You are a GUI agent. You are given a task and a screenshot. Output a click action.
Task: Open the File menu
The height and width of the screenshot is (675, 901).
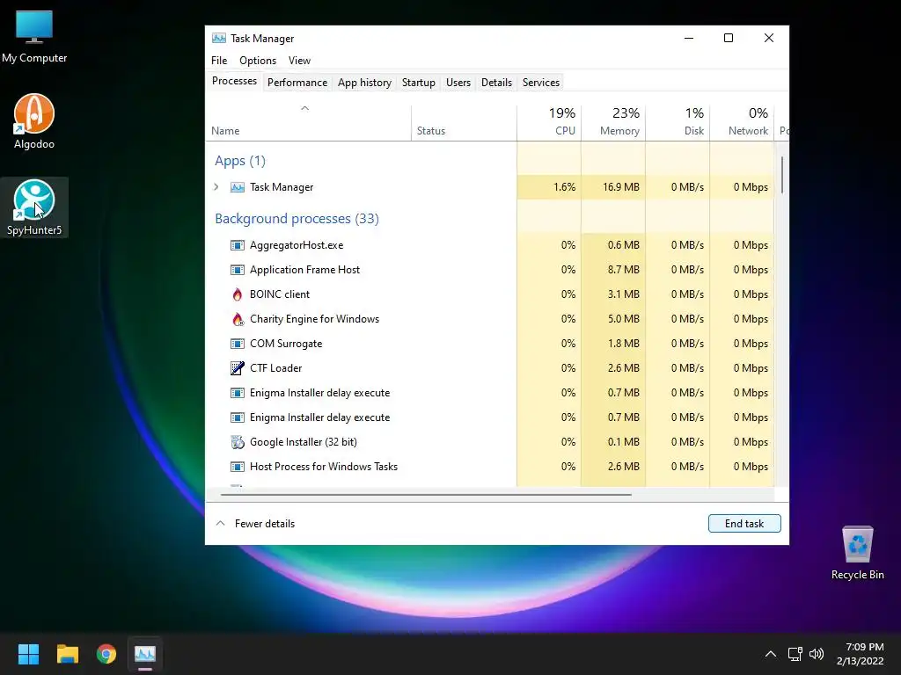[x=219, y=61]
